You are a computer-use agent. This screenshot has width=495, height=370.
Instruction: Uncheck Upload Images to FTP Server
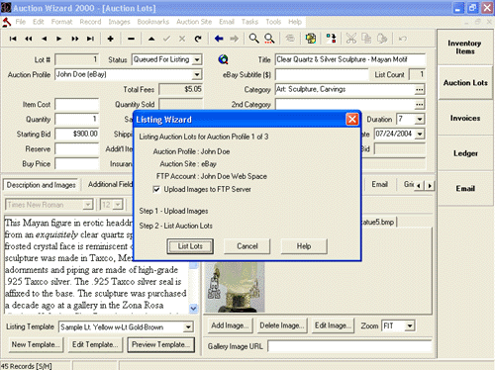point(156,189)
